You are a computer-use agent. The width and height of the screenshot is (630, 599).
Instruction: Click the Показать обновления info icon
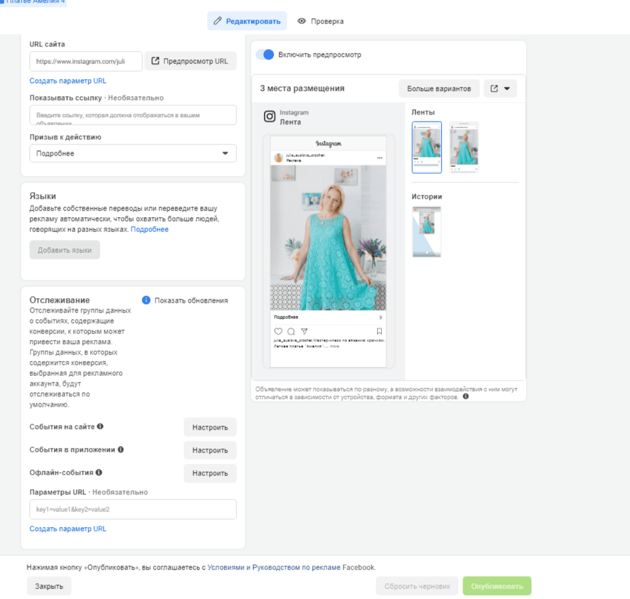click(x=146, y=300)
